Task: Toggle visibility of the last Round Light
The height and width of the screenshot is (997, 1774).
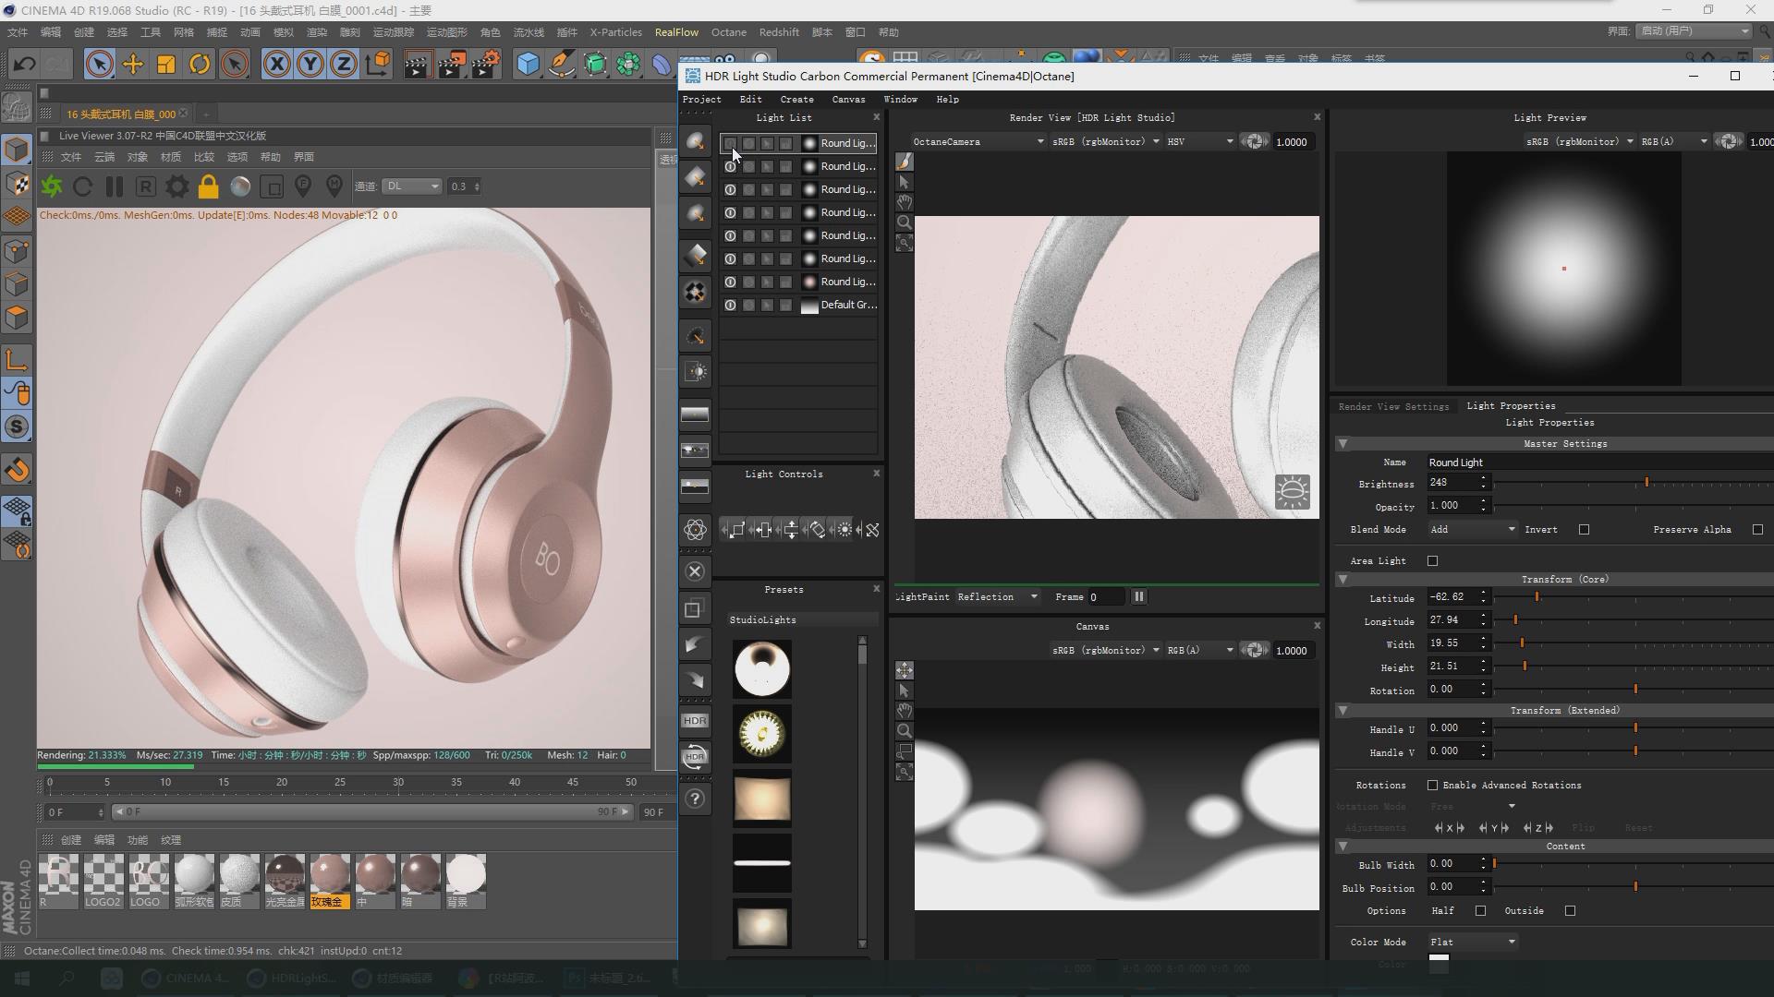Action: 730,282
